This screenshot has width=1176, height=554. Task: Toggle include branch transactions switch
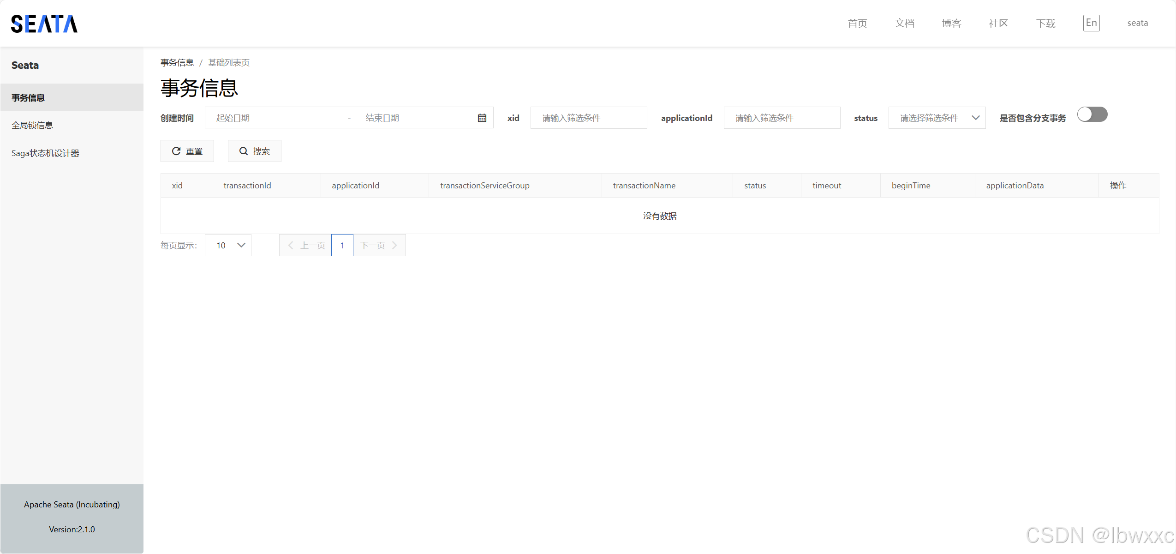pos(1092,114)
